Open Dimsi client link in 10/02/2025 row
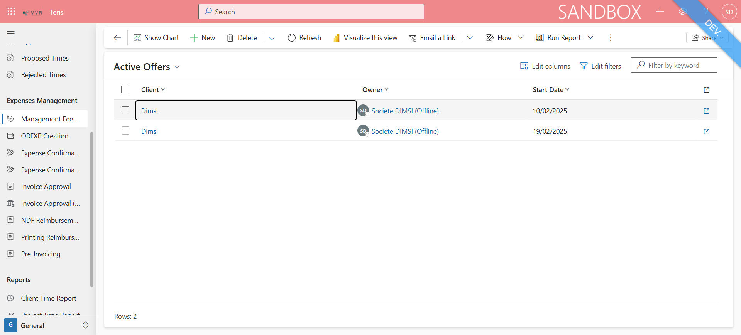Image resolution: width=741 pixels, height=335 pixels. (x=149, y=111)
